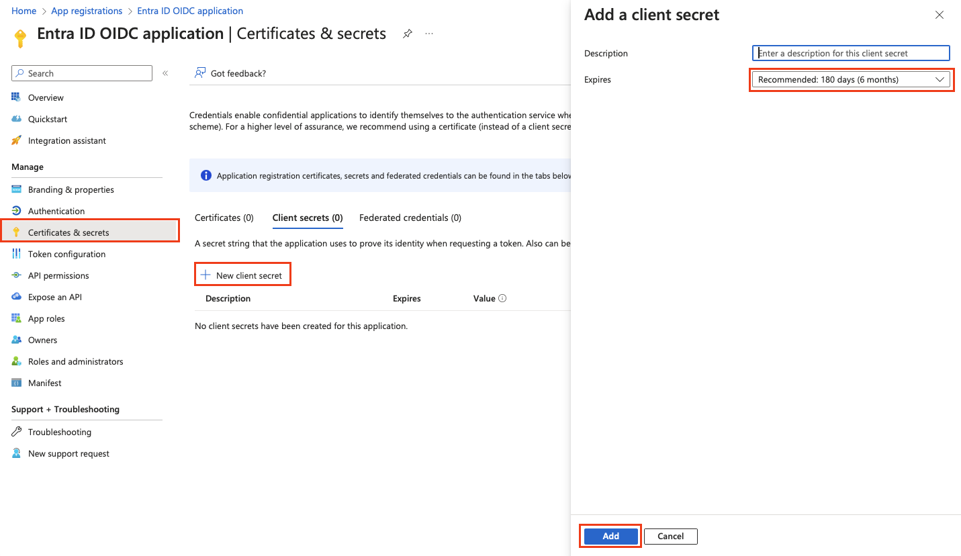Viewport: 961px width, 556px height.
Task: Click New client secret
Action: (242, 275)
